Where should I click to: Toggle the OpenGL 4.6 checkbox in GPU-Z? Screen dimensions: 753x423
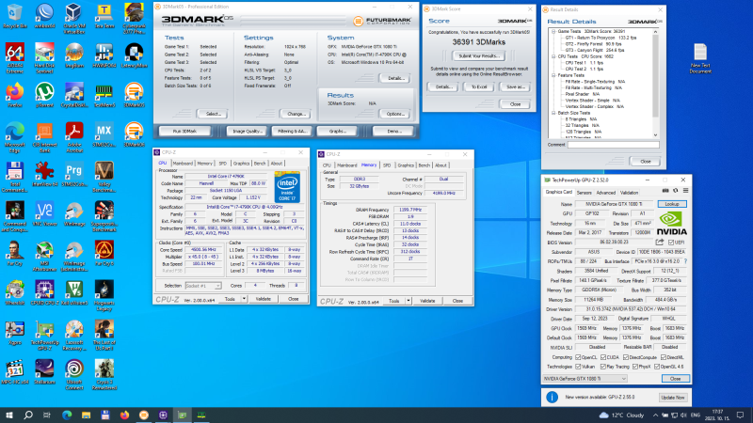pos(657,367)
